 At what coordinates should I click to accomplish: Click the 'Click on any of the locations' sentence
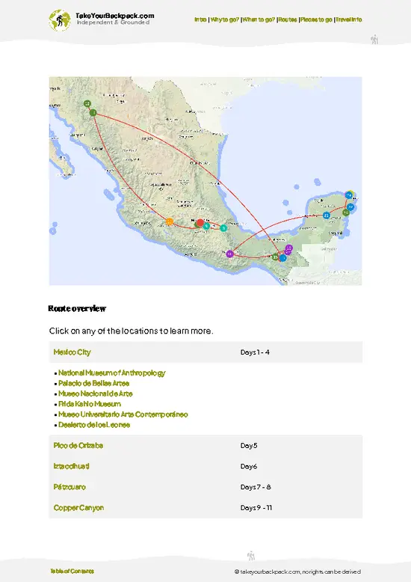[x=132, y=331]
